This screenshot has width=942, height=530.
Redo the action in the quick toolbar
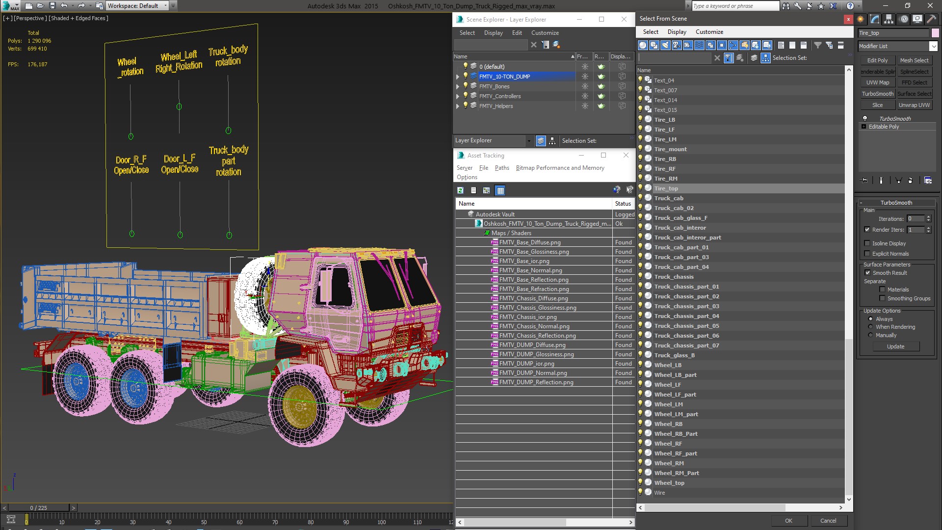[x=82, y=6]
